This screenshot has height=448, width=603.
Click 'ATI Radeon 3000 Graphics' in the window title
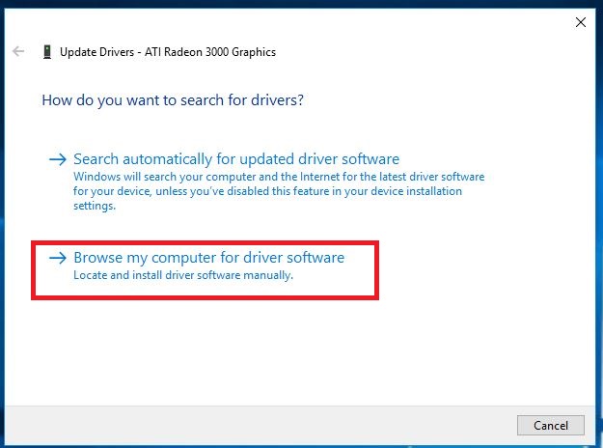pyautogui.click(x=212, y=52)
